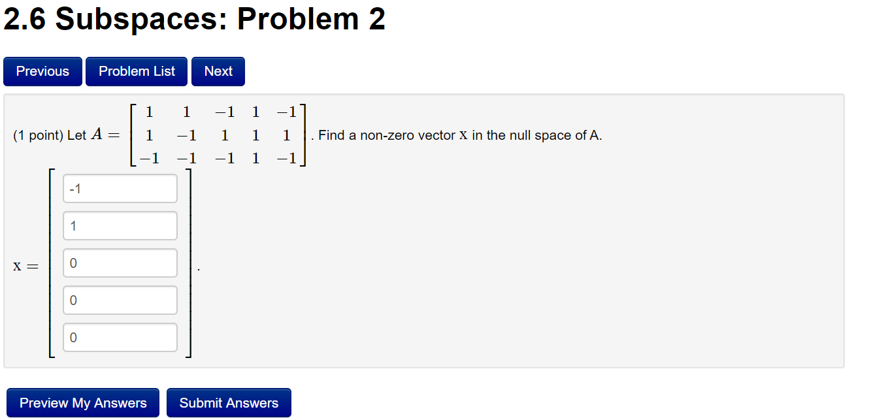Click the fourth answer field containing 0
This screenshot has width=869, height=420.
pos(120,300)
